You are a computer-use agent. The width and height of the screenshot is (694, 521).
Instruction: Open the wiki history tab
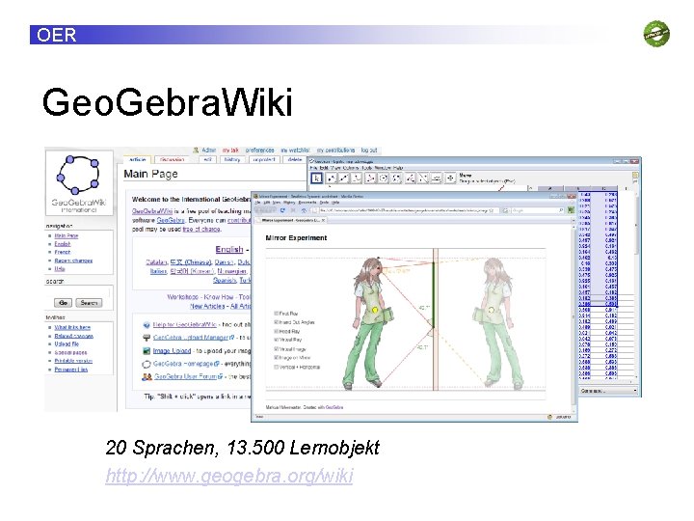pos(232,159)
